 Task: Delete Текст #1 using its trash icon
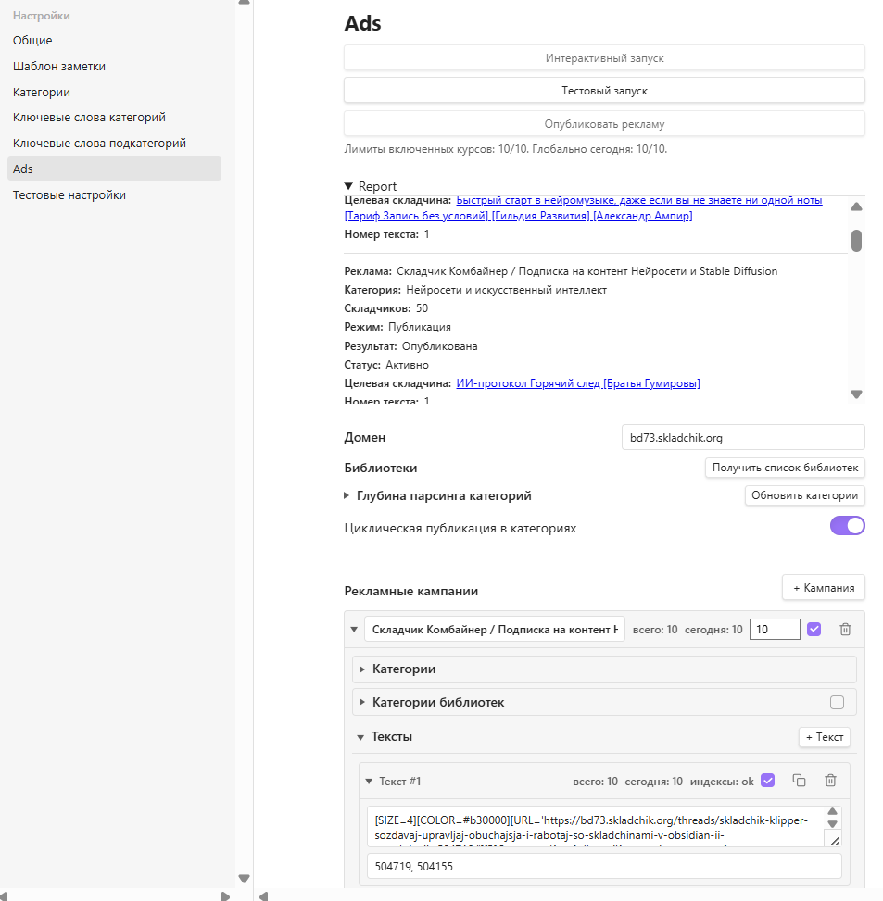[830, 781]
